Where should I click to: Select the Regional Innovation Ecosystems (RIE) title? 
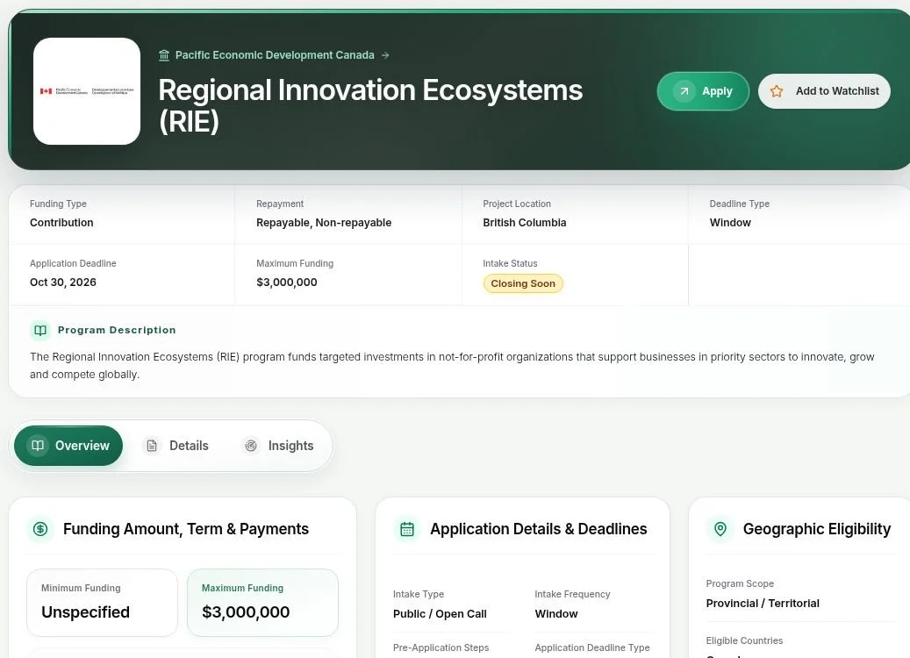tap(370, 105)
